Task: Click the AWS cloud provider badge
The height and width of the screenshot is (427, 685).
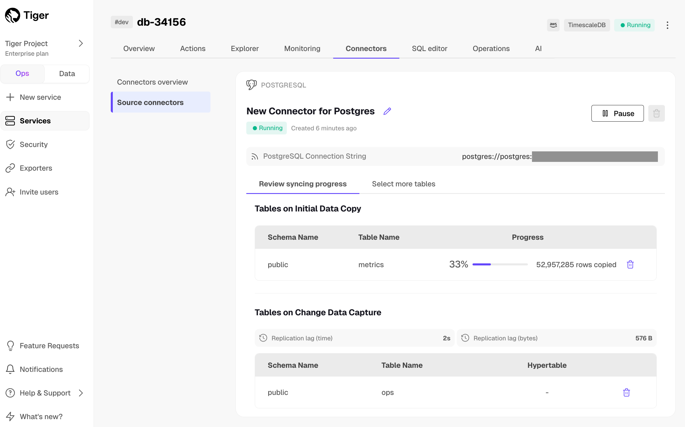Action: click(553, 25)
